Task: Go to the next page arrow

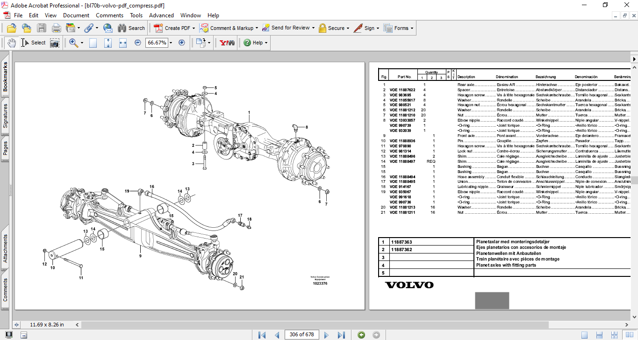Action: click(327, 335)
